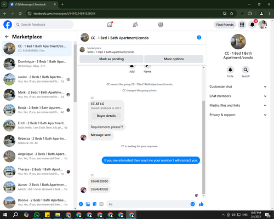The height and width of the screenshot is (219, 274).
Task: Bookmark this page with star icon
Action: [232, 13]
